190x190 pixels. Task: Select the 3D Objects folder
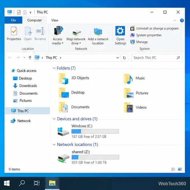click(74, 78)
